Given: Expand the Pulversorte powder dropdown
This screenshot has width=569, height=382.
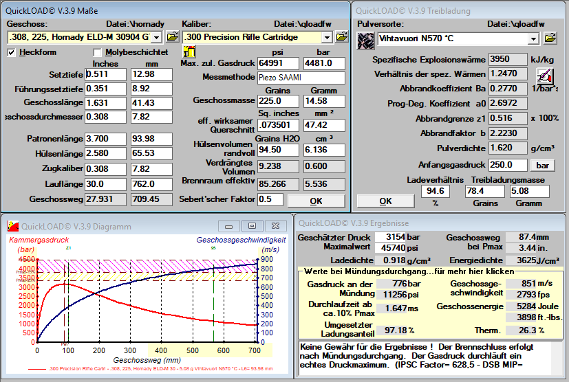Looking at the screenshot, I should [x=532, y=39].
